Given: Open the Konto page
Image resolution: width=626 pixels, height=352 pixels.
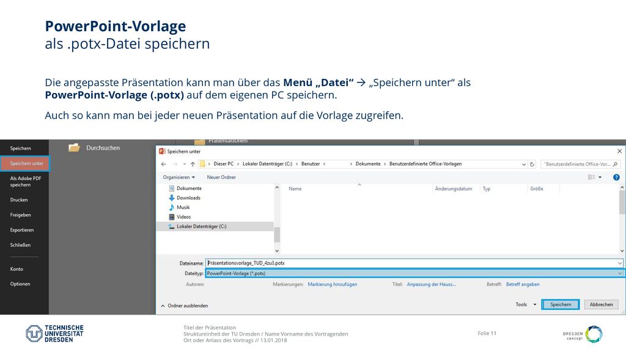Looking at the screenshot, I should tap(17, 269).
